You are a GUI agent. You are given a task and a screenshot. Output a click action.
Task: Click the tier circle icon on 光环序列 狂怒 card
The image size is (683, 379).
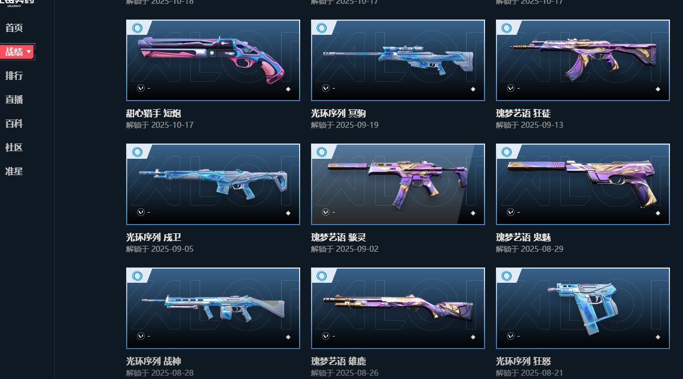(x=507, y=276)
